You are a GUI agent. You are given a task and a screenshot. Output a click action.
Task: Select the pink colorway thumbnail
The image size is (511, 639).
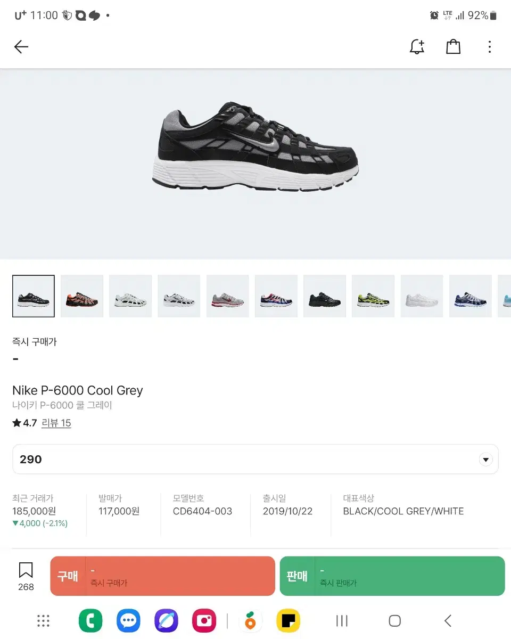tap(81, 296)
